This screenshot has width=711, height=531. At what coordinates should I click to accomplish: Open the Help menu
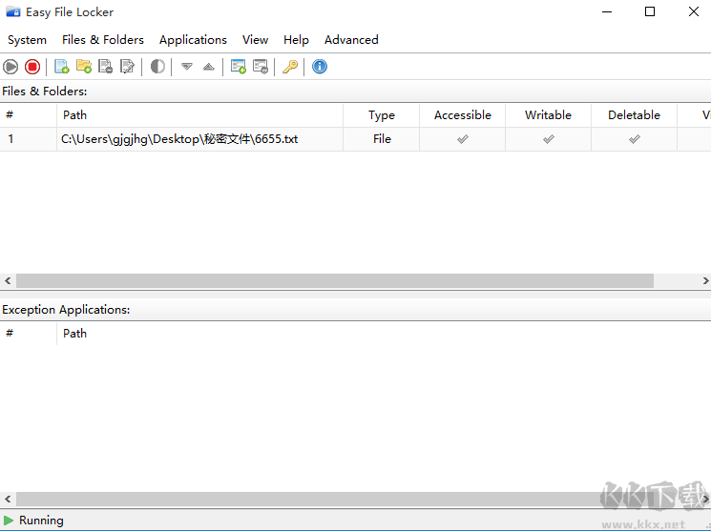(296, 40)
